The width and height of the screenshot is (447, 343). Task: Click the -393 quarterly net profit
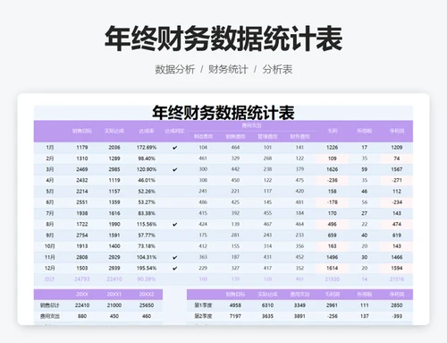[397, 316]
